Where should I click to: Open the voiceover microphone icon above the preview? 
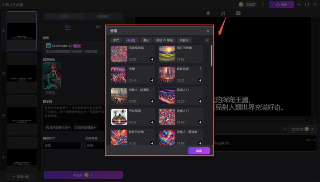coord(208,13)
